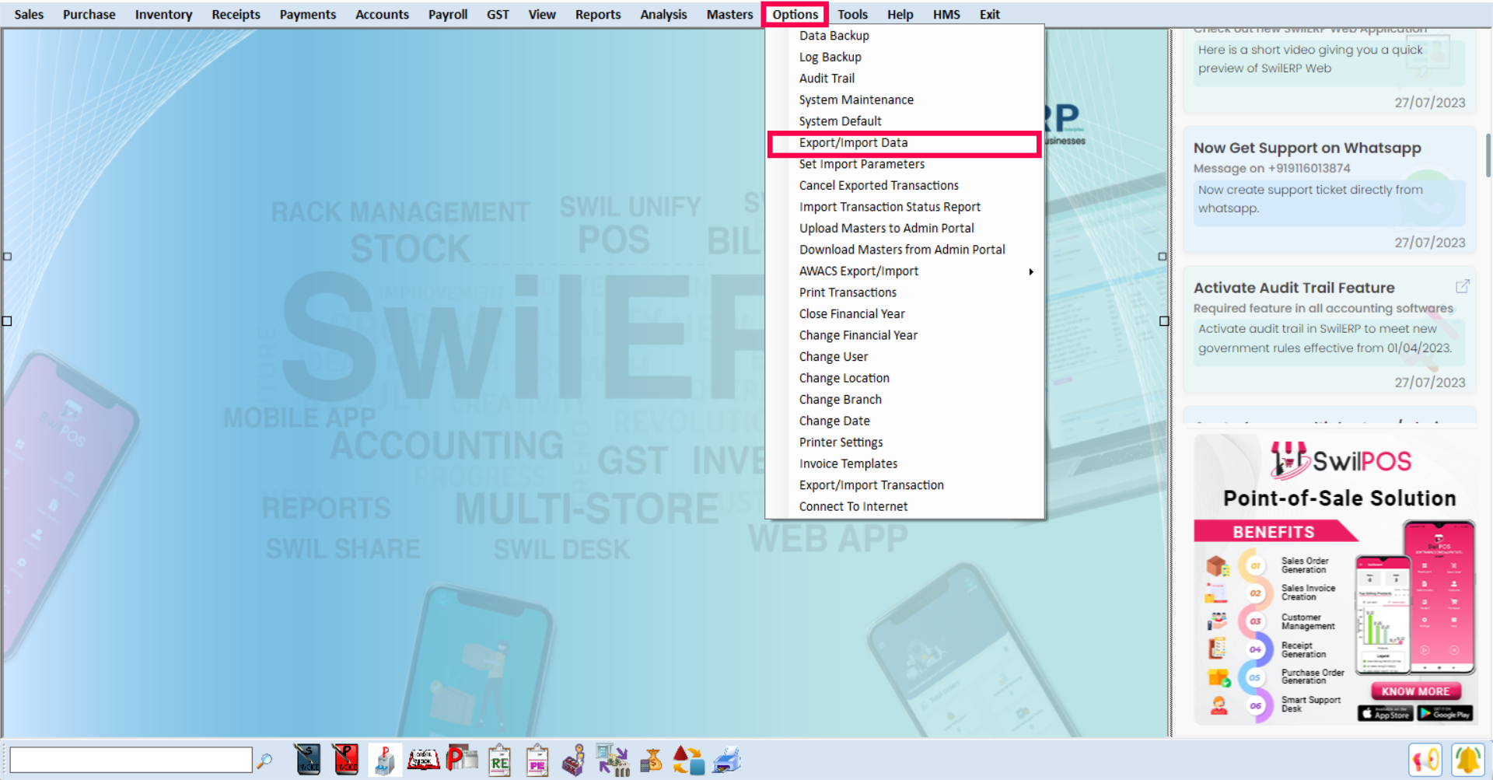Open the Purchase Invoice (red P) toolbar icon
The width and height of the screenshot is (1493, 780).
coord(346,760)
